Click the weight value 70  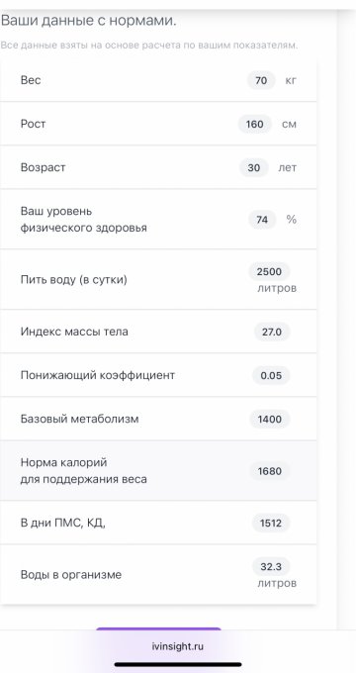pyautogui.click(x=261, y=80)
